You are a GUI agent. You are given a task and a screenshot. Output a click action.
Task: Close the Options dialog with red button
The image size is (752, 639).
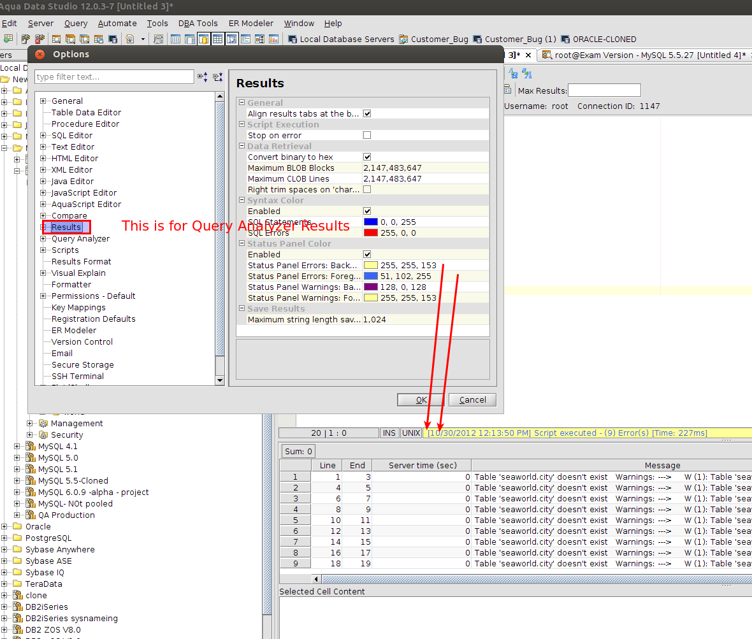coord(40,54)
